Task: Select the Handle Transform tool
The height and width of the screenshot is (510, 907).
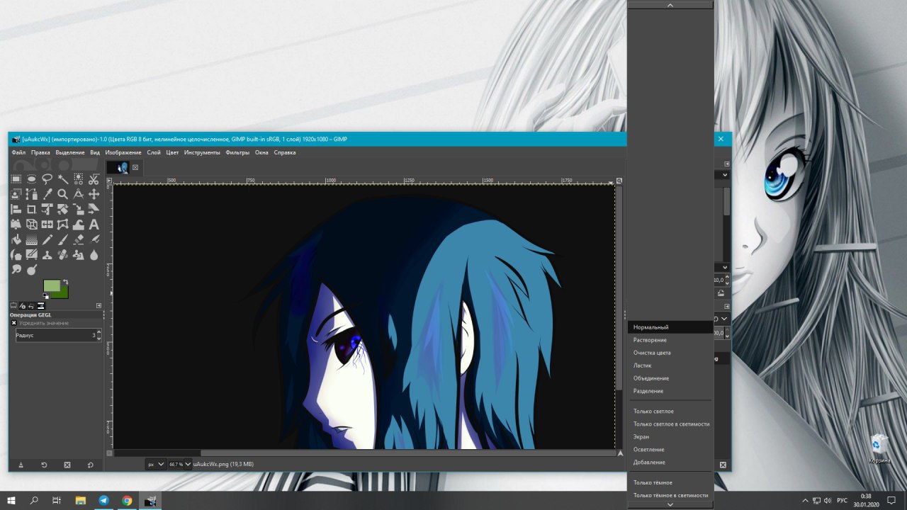Action: pyautogui.click(x=16, y=225)
